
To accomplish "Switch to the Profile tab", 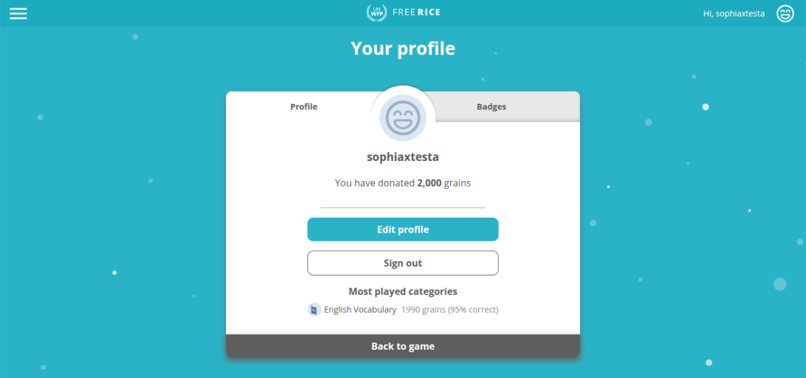I will [x=304, y=107].
